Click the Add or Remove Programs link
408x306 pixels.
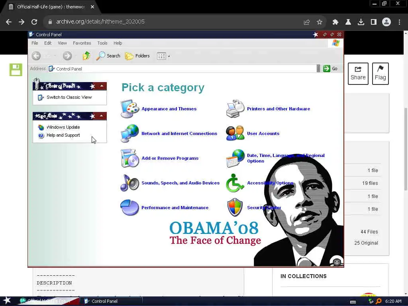(x=170, y=158)
